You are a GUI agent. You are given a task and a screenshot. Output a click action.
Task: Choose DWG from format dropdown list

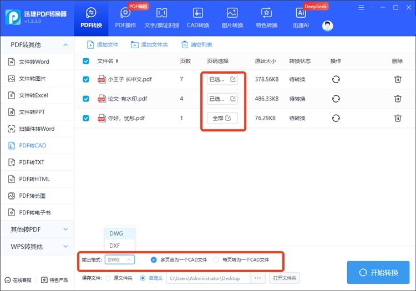[x=120, y=233]
